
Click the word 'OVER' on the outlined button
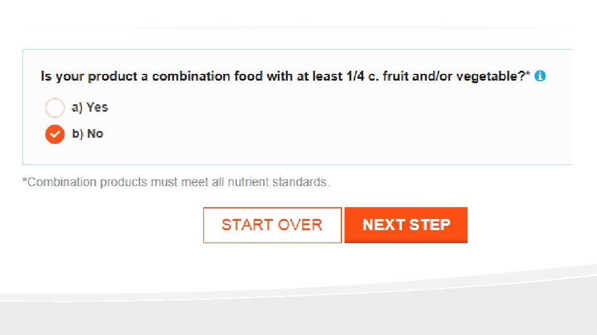click(300, 225)
